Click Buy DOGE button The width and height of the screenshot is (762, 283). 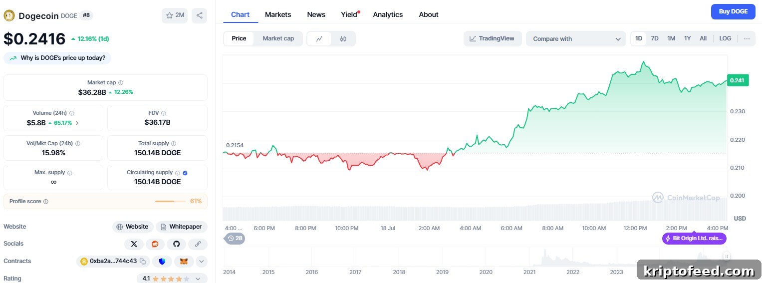(x=733, y=11)
